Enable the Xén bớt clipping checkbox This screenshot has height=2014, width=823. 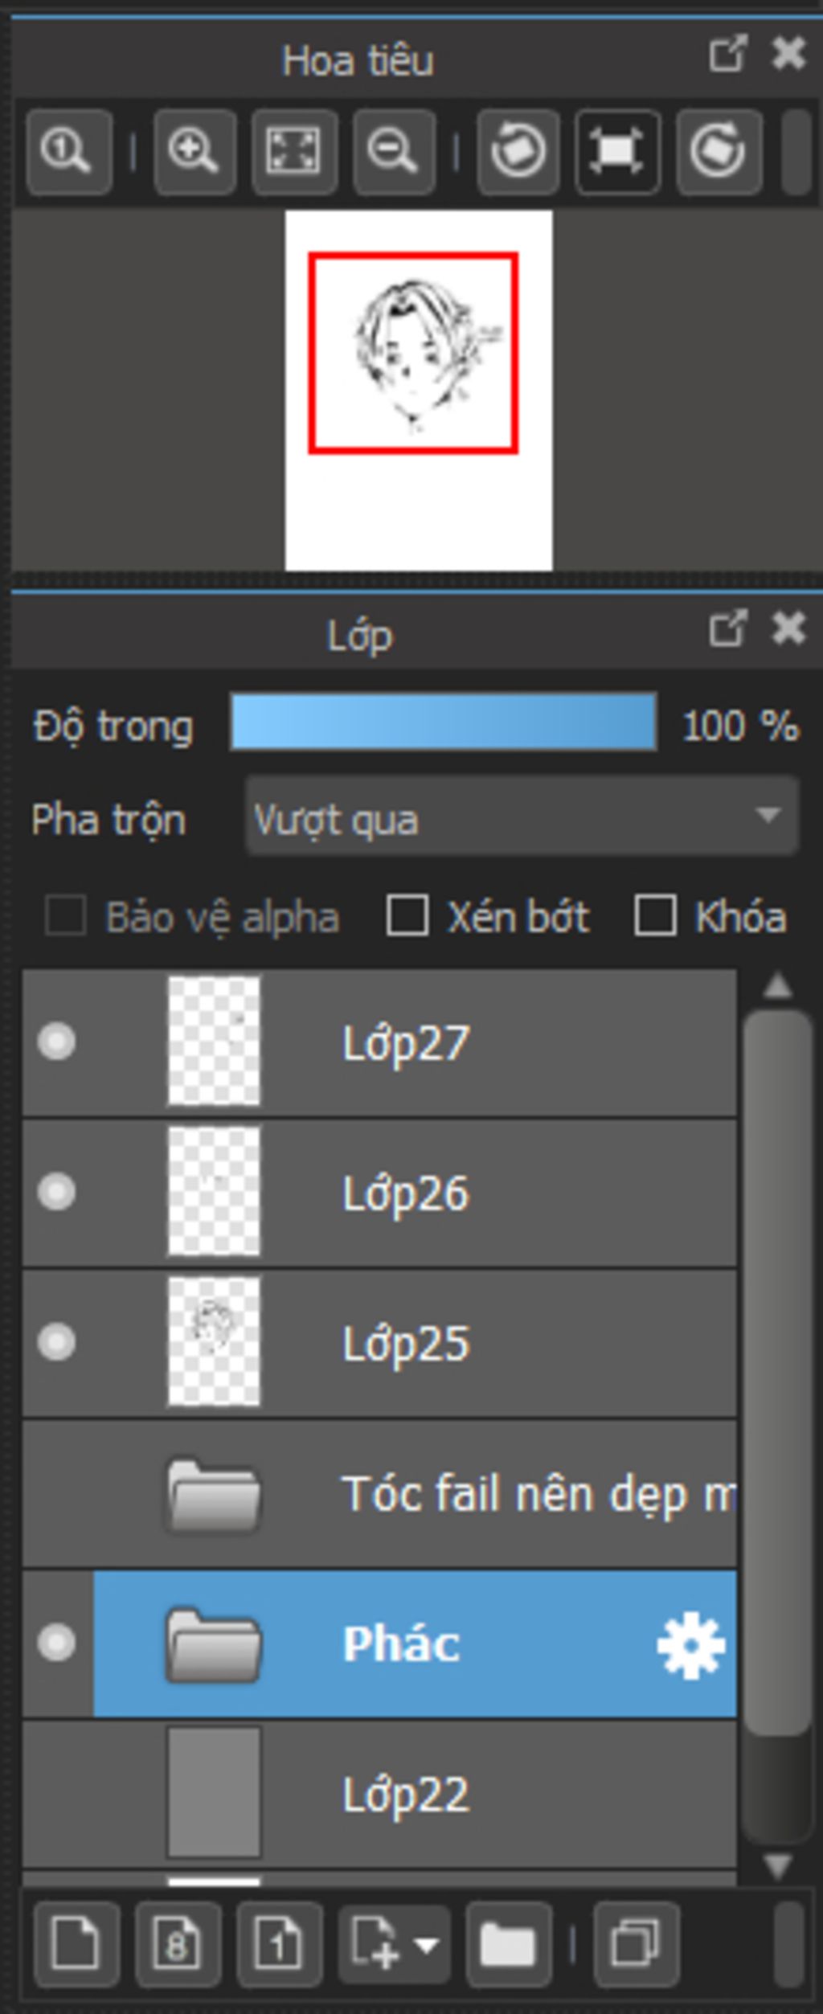407,916
